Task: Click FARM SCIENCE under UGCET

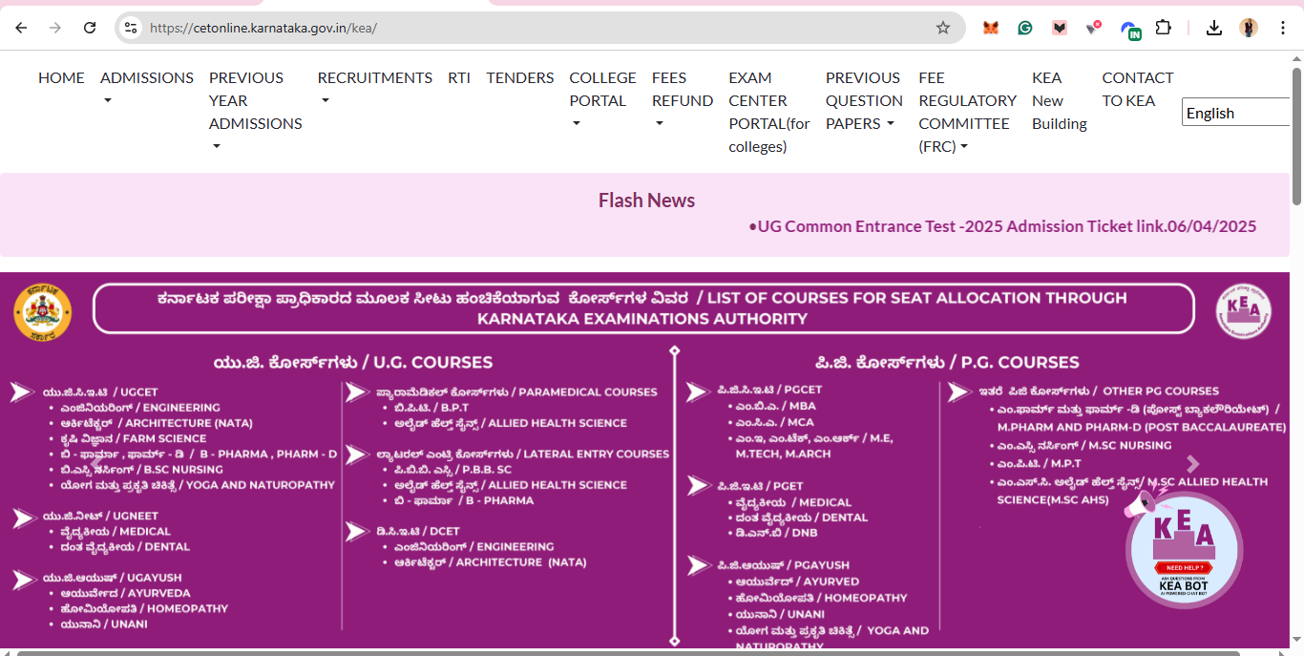Action: pos(133,438)
